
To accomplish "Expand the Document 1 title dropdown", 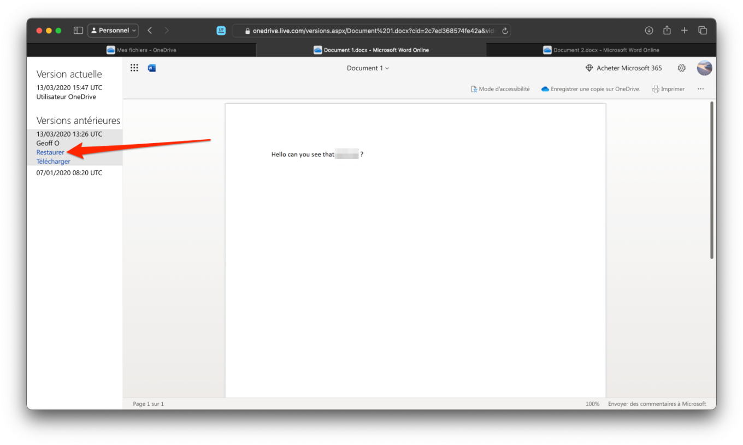I will (368, 68).
